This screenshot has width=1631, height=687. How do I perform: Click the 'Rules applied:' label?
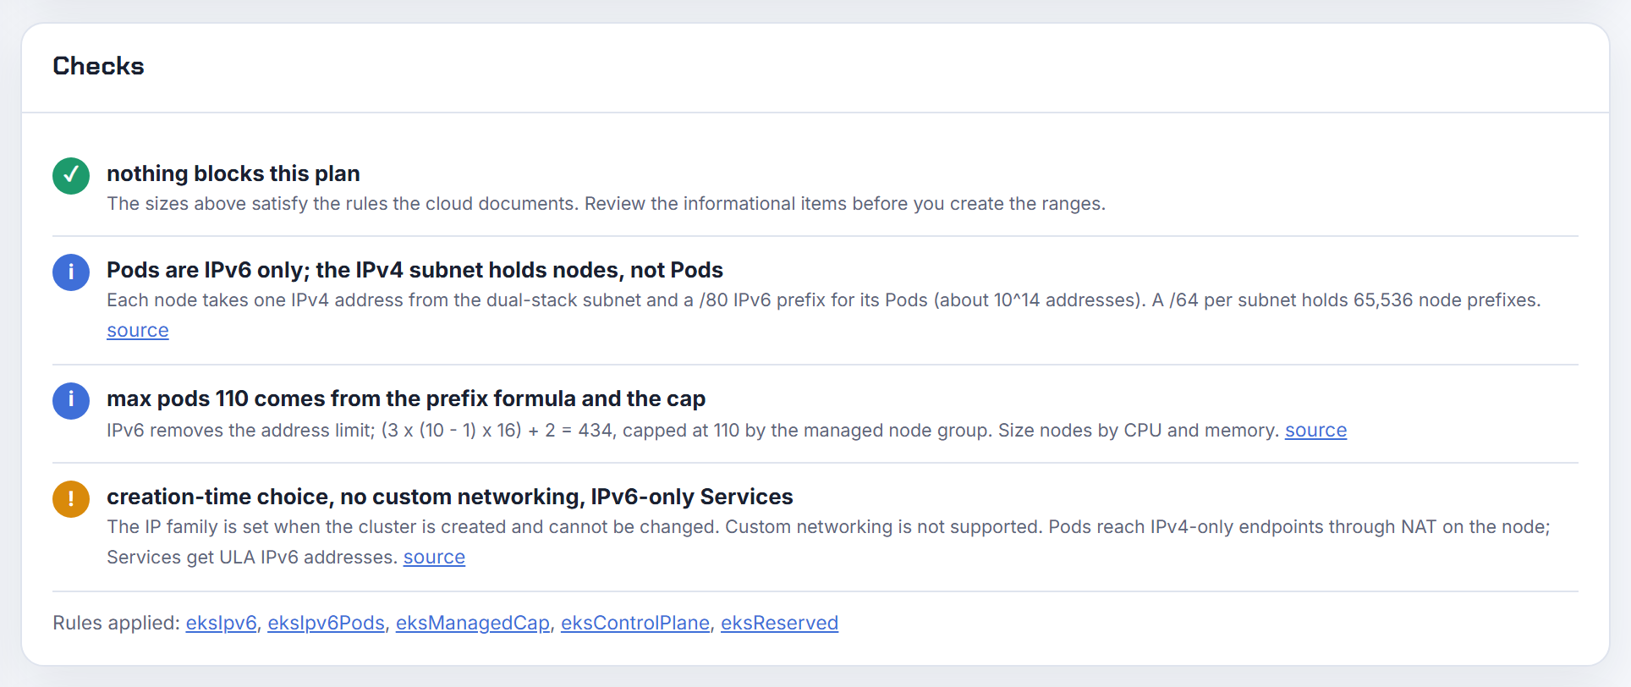pos(116,624)
